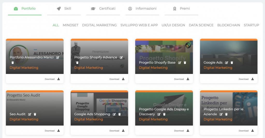Filter projects by STARTUP
The image size is (265, 138).
click(x=251, y=25)
